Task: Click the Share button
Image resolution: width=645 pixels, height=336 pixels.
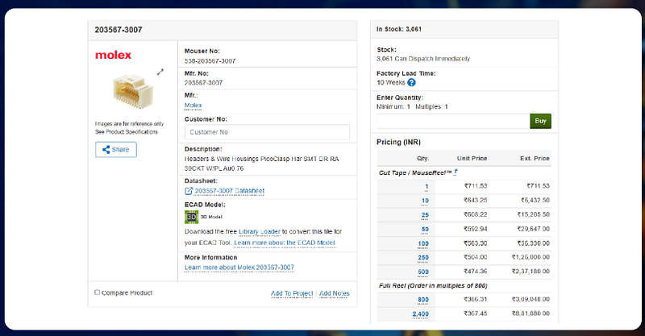Action: pyautogui.click(x=116, y=149)
